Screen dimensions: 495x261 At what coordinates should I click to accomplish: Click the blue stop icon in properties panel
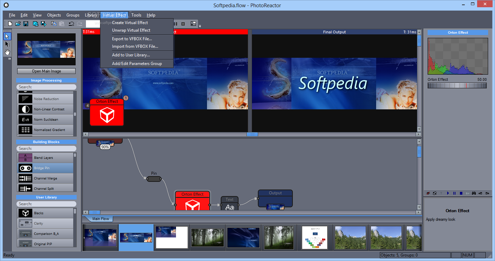461,193
